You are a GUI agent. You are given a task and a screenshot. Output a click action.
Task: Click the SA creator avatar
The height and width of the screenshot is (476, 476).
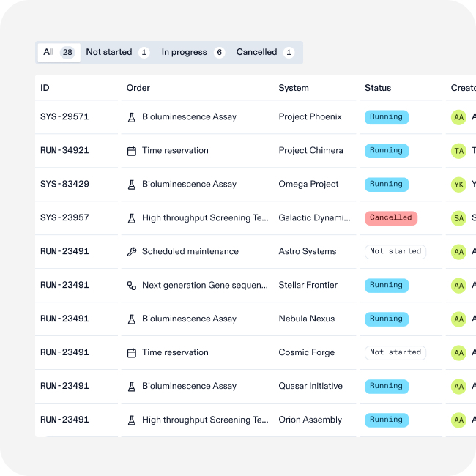click(458, 218)
